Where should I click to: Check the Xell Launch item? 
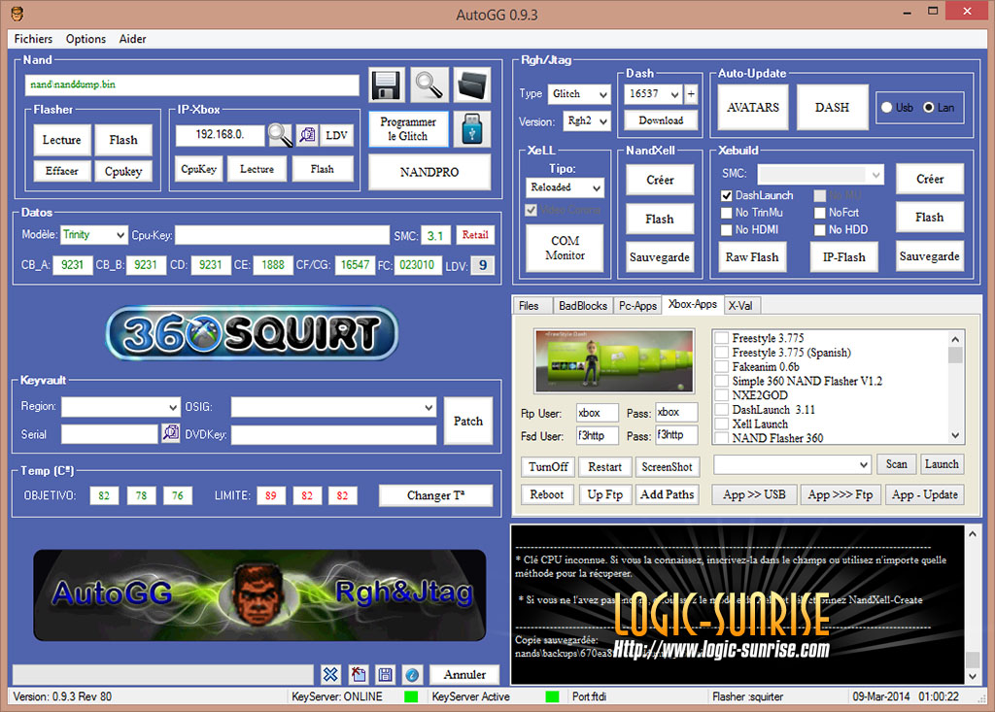pyautogui.click(x=722, y=424)
